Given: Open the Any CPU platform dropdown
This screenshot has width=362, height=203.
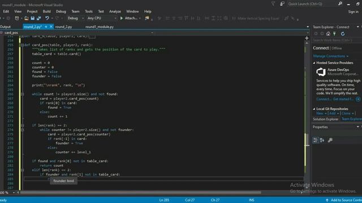Looking at the screenshot, I should [x=102, y=18].
